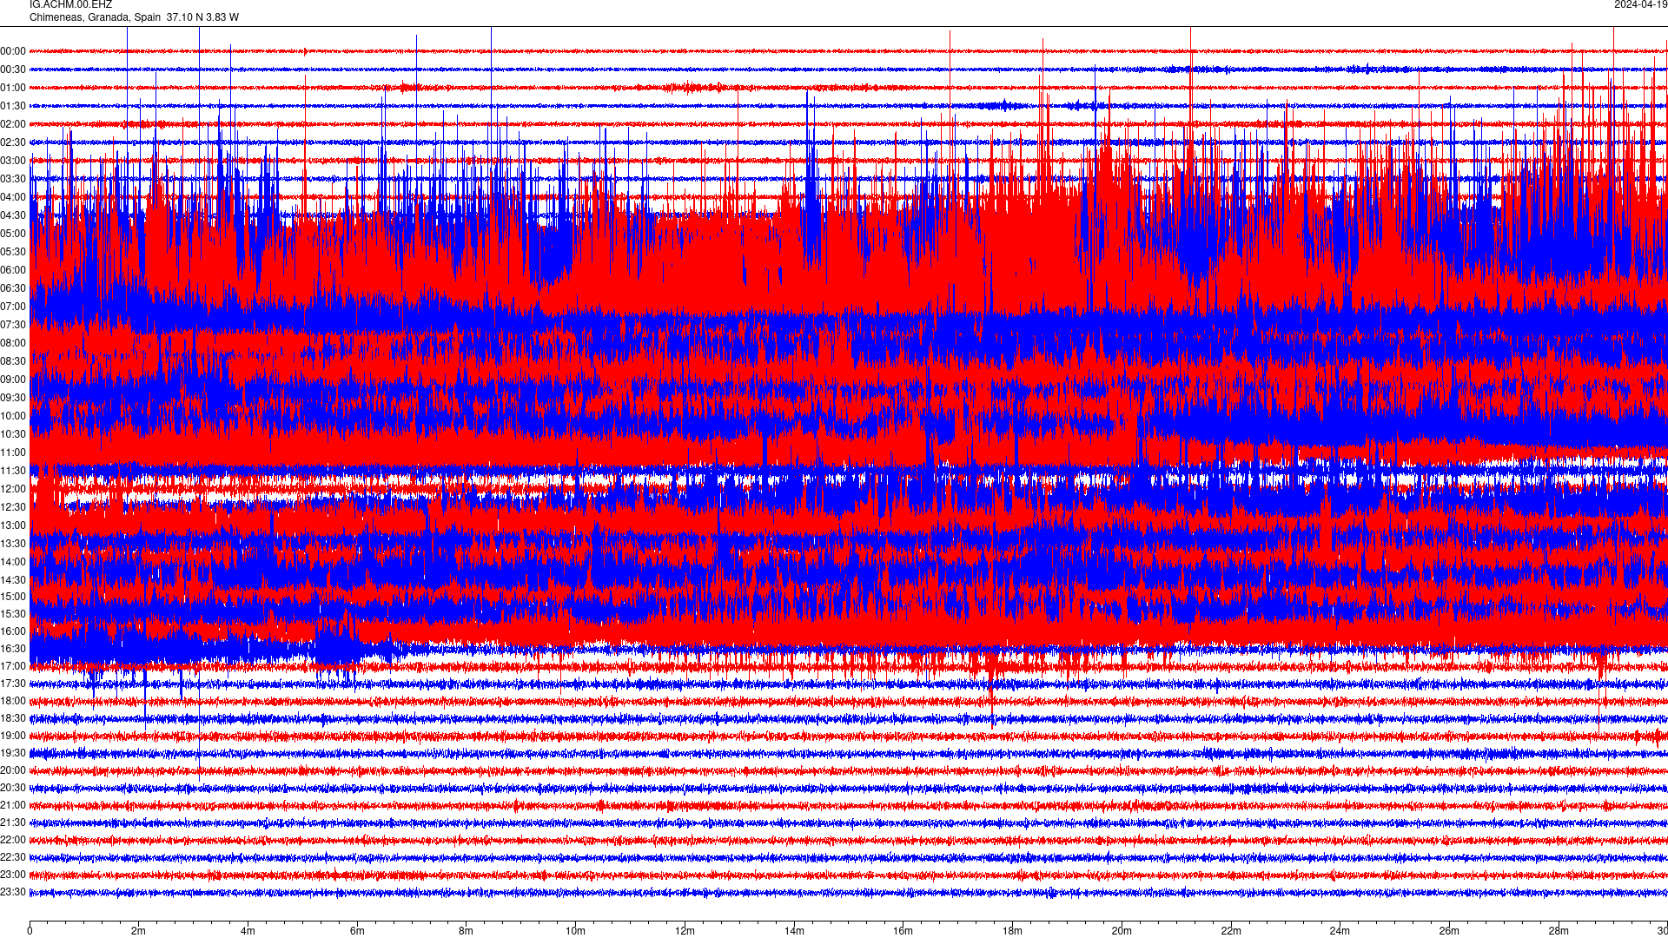Click the 15:30 time row label

point(13,614)
